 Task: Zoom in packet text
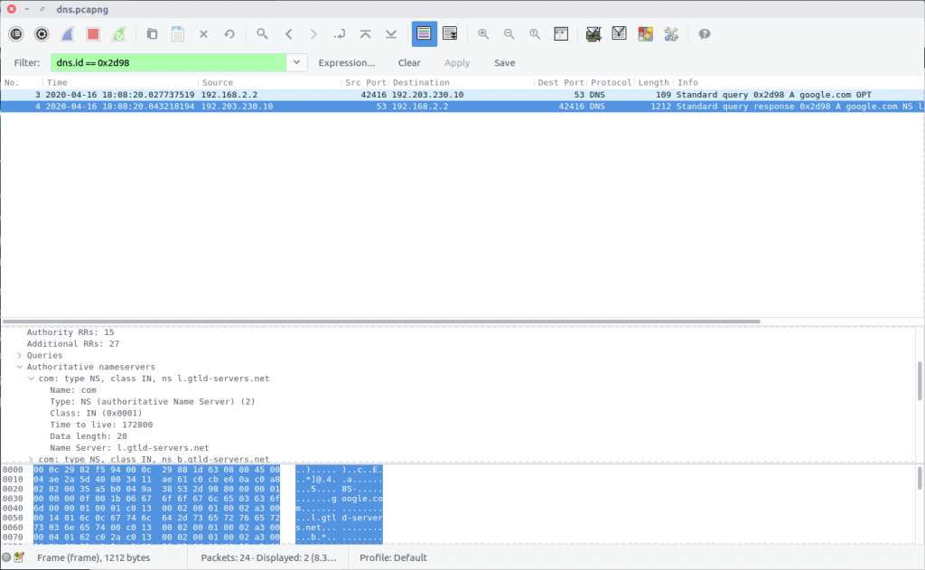pyautogui.click(x=483, y=34)
